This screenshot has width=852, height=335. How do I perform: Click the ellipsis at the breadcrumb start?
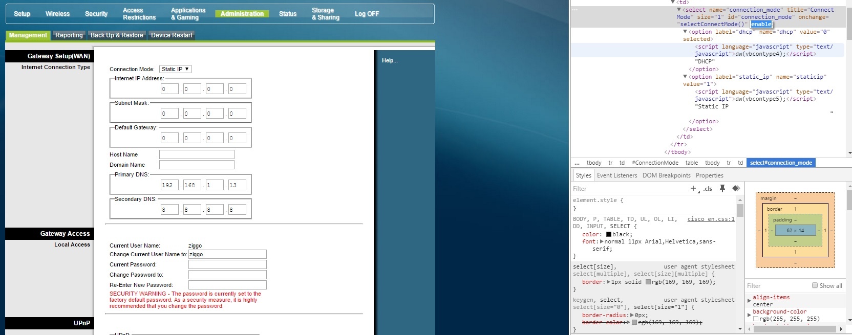click(577, 163)
